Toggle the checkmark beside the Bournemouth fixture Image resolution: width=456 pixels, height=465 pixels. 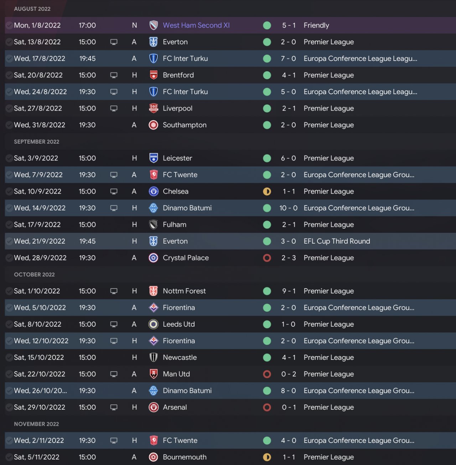tap(9, 457)
